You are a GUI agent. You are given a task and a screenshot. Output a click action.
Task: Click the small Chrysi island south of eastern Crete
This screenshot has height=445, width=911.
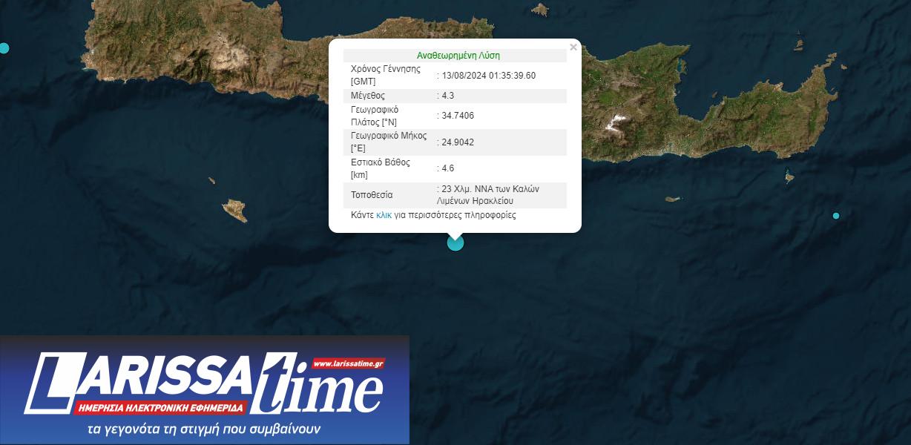click(673, 199)
